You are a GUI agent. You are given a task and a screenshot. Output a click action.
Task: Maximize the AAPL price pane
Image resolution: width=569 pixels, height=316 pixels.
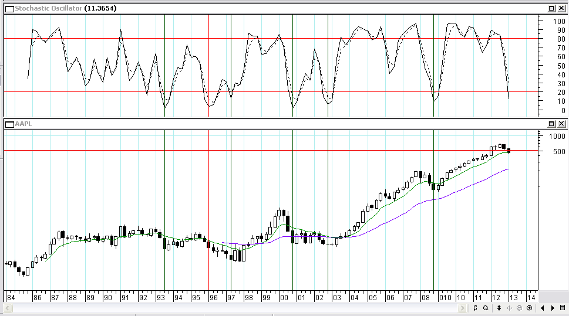(551, 124)
